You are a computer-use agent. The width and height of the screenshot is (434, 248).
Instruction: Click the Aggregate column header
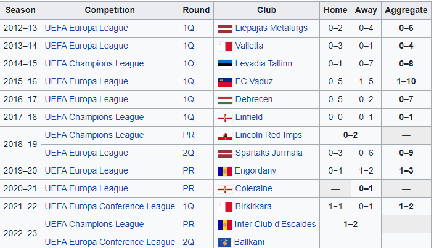click(x=406, y=10)
